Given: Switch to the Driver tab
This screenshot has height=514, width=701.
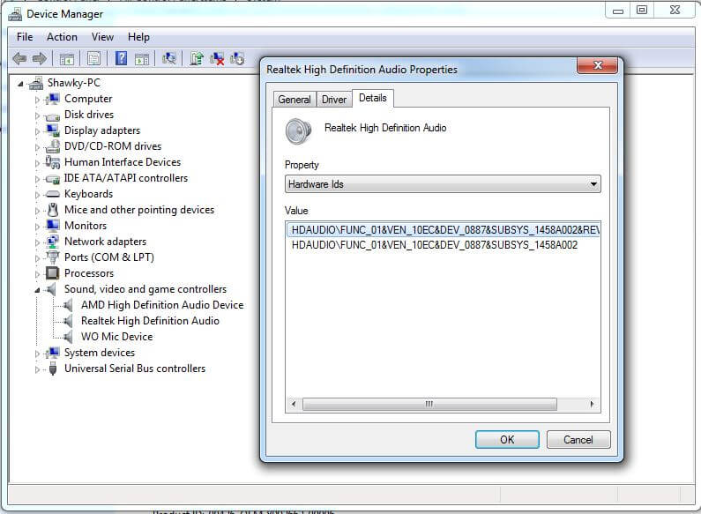Looking at the screenshot, I should [334, 100].
